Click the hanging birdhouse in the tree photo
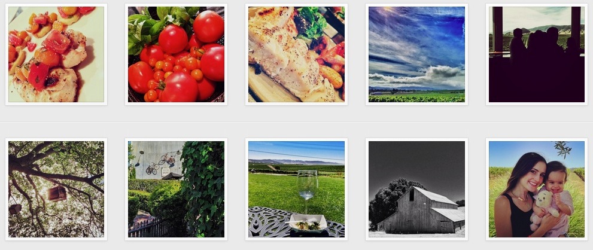 [57, 193]
